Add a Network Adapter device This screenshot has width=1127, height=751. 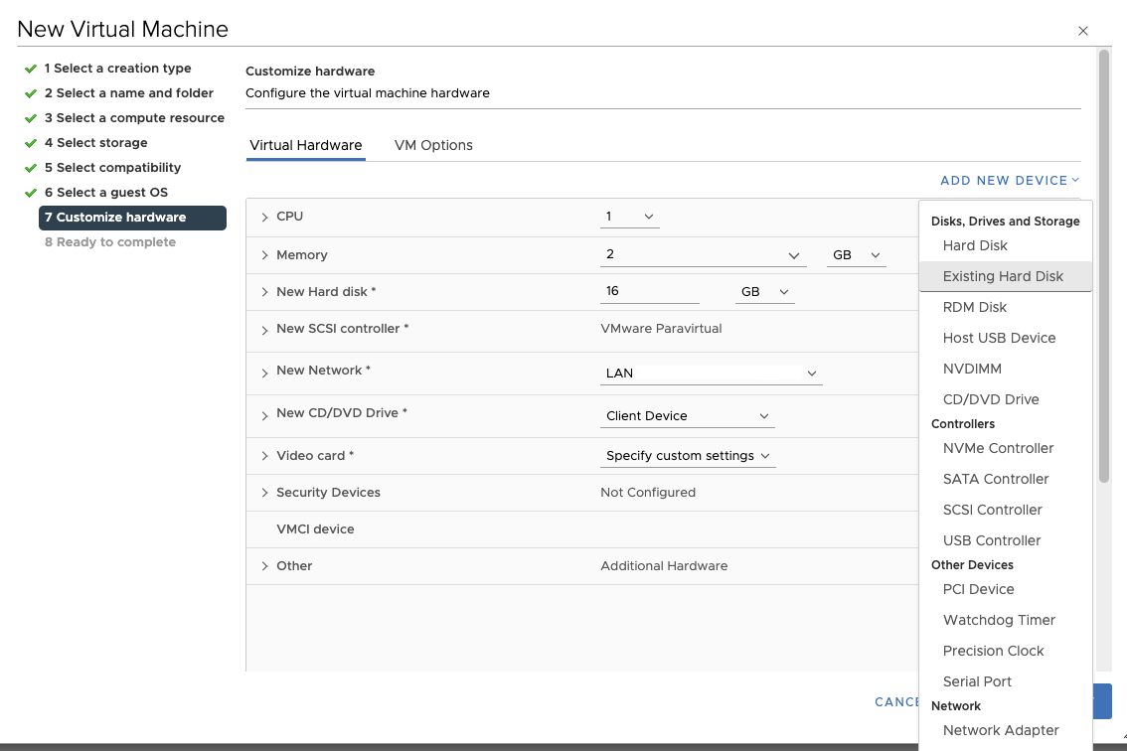pyautogui.click(x=1001, y=730)
